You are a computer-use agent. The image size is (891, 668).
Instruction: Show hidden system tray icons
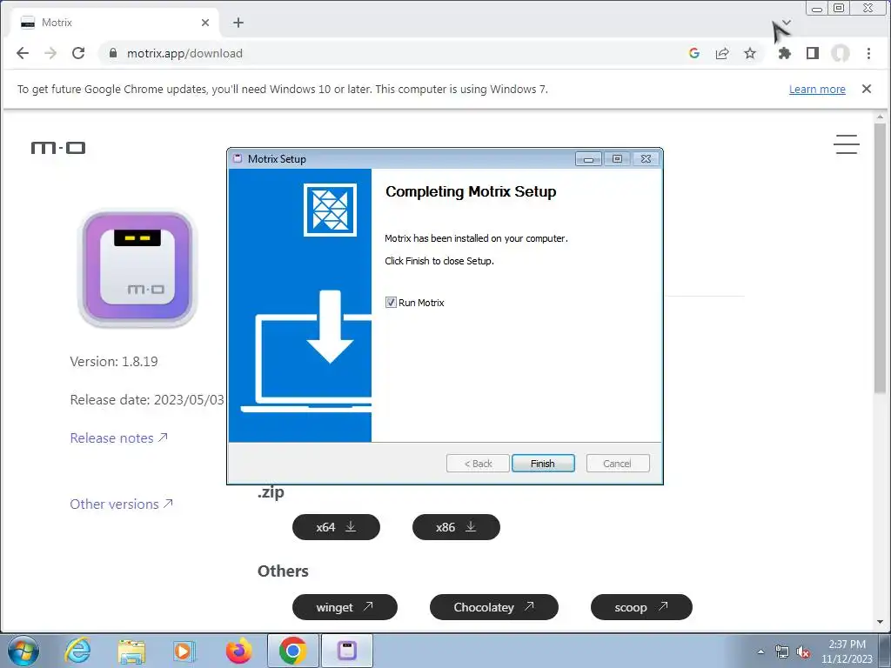point(760,651)
